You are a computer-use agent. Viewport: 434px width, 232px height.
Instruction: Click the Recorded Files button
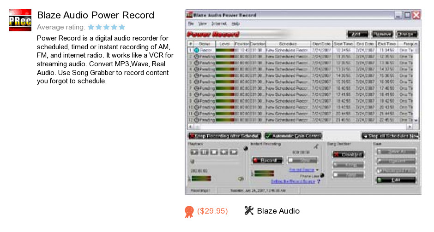396,171
